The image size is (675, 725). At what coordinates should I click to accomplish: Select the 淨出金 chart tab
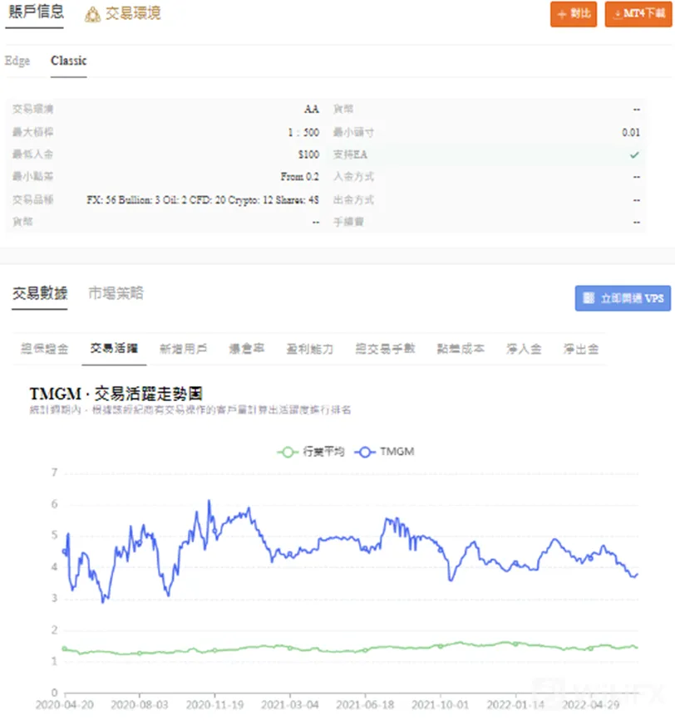coord(581,349)
